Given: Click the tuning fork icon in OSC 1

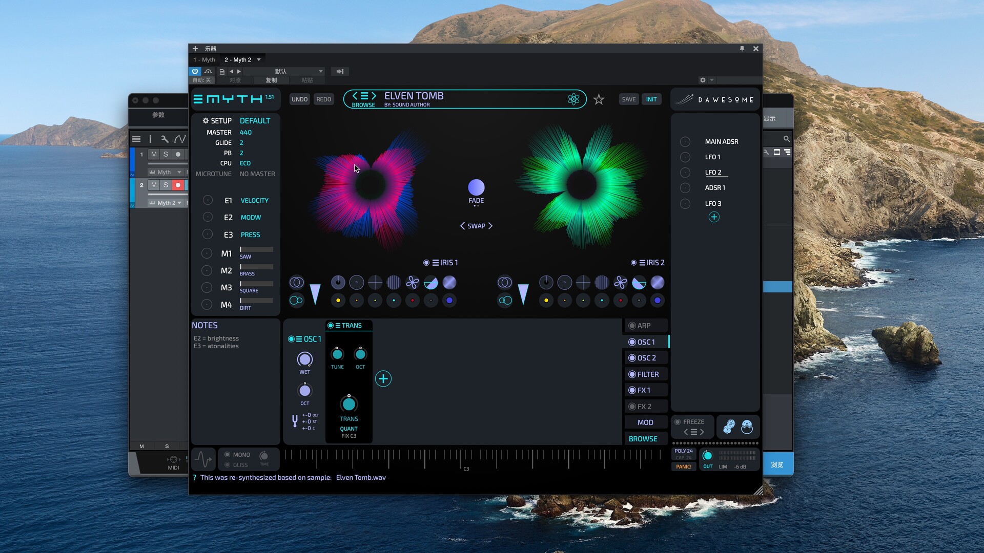Looking at the screenshot, I should [295, 421].
